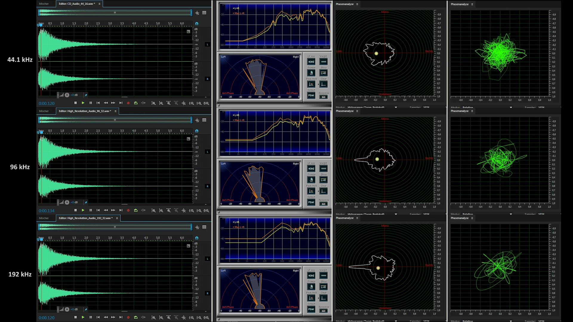Click Response 160 field in bottom analyzer
Viewport: 573px width, 322px height.
(323, 311)
